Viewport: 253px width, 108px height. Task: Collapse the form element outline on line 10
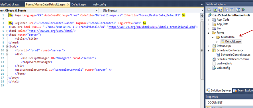tap(7, 50)
